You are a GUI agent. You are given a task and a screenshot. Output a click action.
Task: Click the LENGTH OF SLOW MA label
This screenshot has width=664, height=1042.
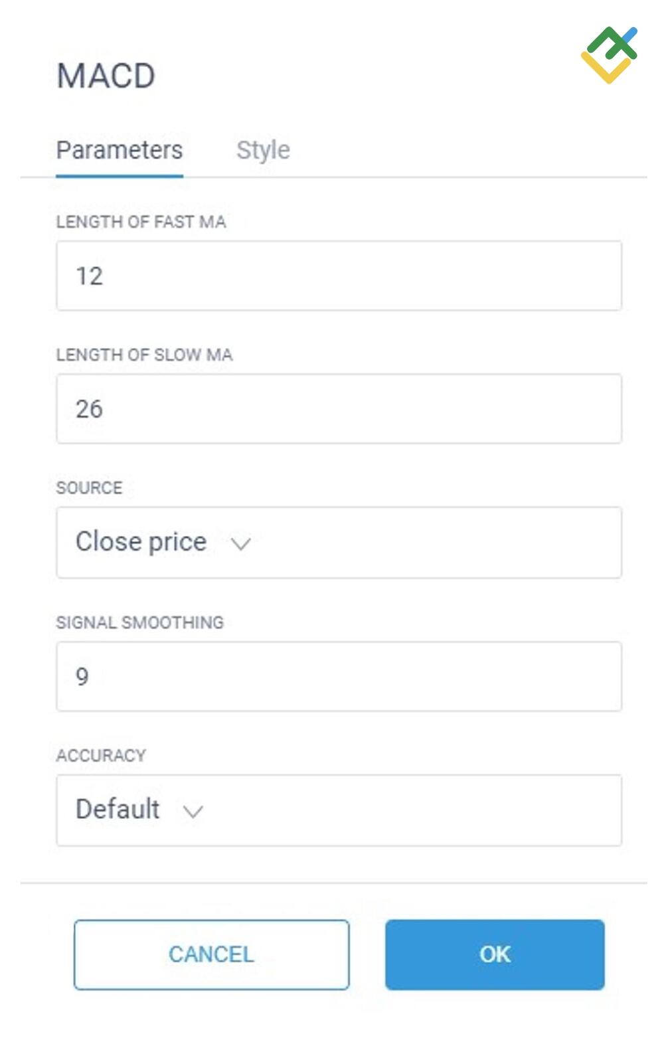point(144,355)
